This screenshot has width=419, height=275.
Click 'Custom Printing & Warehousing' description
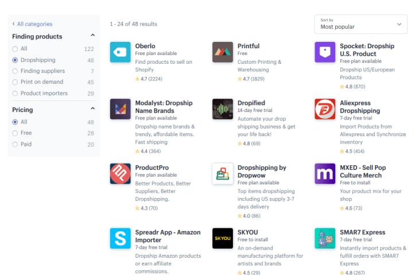click(259, 66)
